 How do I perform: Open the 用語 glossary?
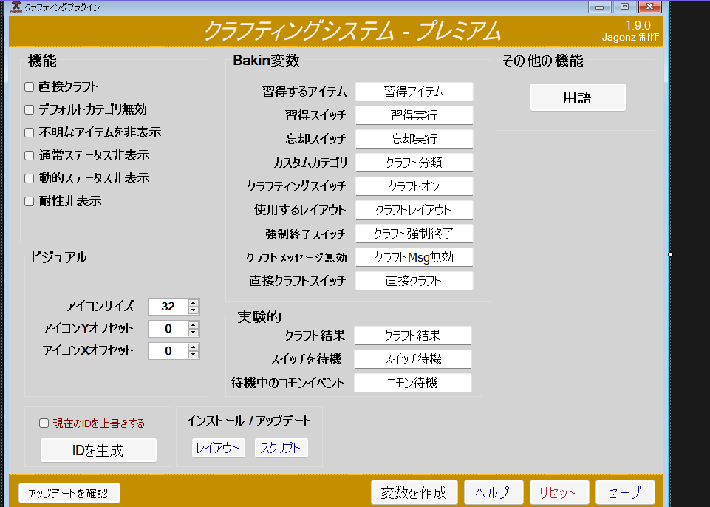[578, 97]
